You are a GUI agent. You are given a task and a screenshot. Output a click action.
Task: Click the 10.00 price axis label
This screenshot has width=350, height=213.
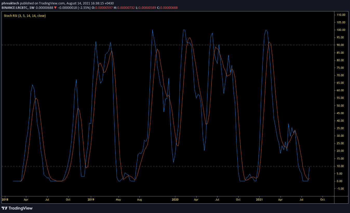341,166
